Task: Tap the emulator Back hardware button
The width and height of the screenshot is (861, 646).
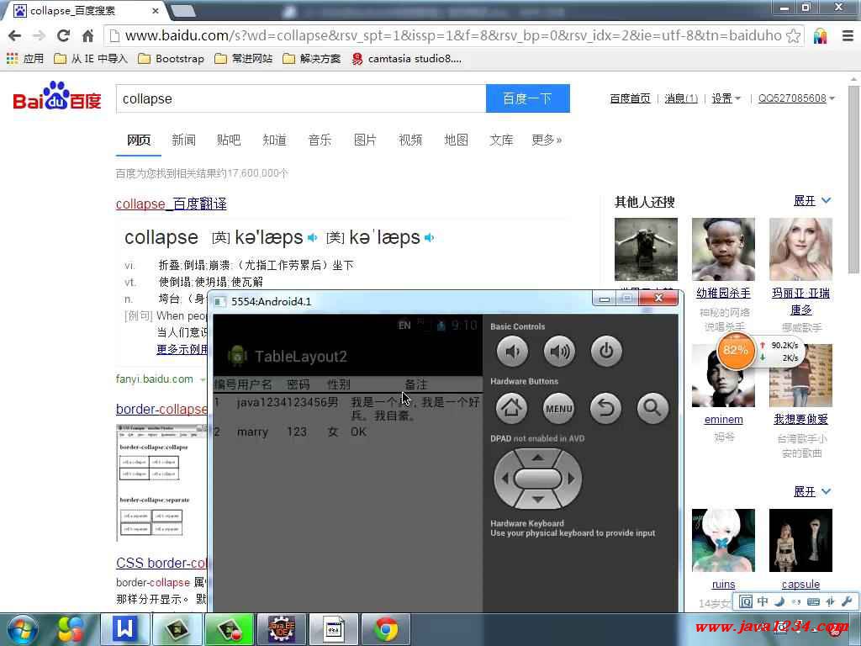Action: [x=605, y=408]
